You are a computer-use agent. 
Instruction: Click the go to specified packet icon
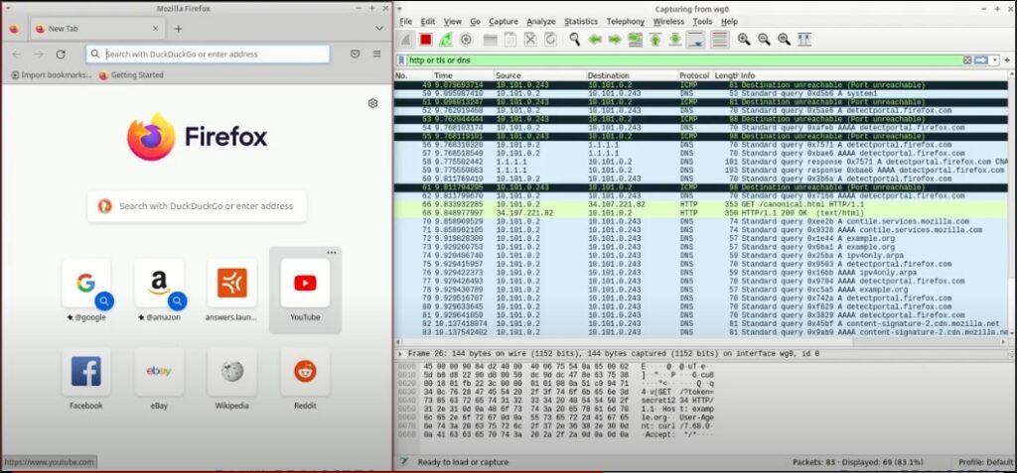[x=635, y=40]
